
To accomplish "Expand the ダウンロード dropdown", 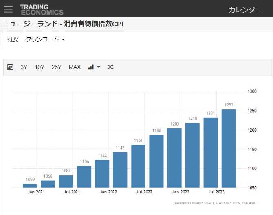I will (45, 39).
